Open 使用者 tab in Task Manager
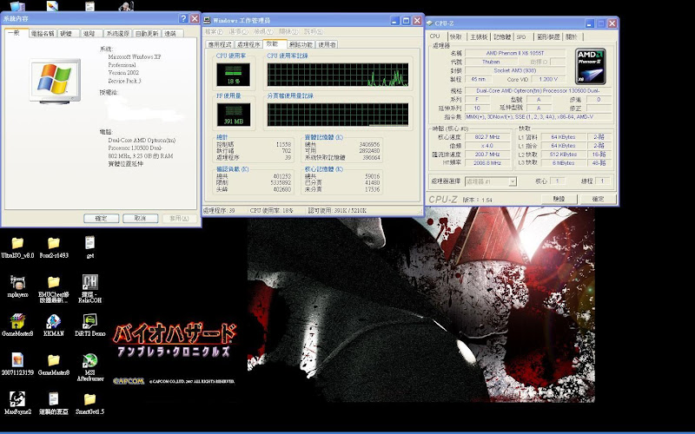This screenshot has height=434, width=695. click(x=327, y=45)
